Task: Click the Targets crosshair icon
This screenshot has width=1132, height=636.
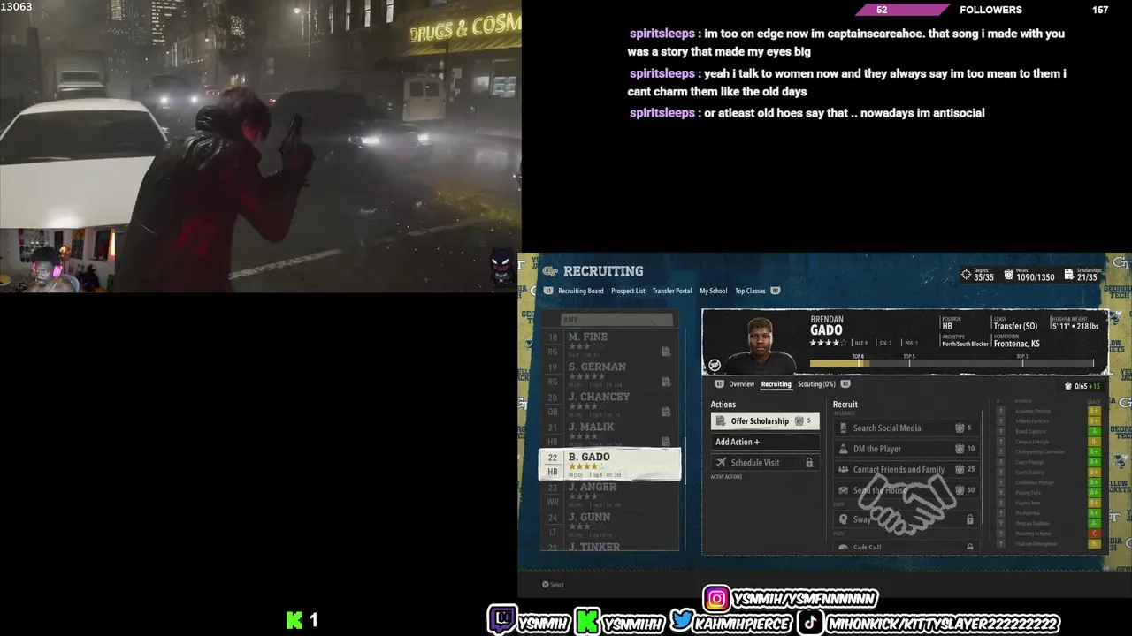Action: pyautogui.click(x=966, y=275)
